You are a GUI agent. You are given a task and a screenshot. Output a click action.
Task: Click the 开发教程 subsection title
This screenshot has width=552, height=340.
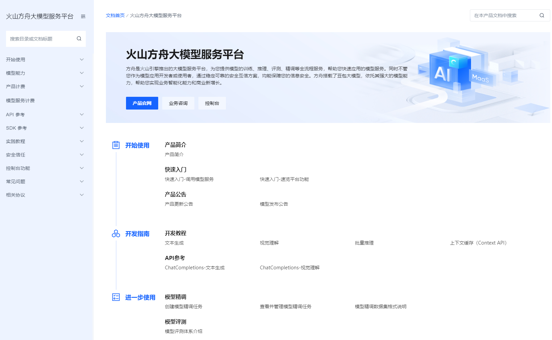(176, 233)
